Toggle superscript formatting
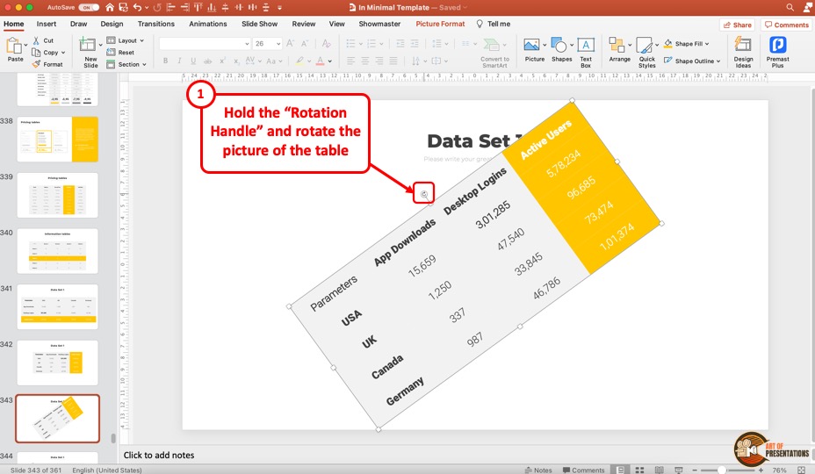The image size is (815, 474). point(222,61)
